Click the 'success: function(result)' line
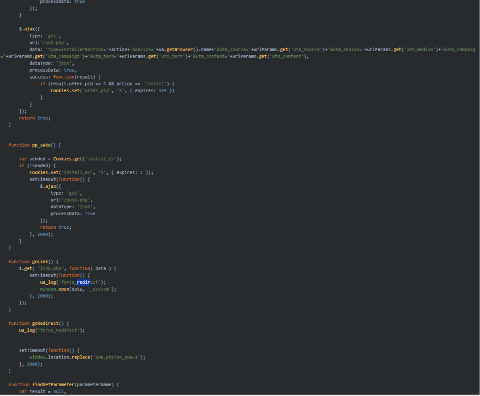 pos(65,76)
